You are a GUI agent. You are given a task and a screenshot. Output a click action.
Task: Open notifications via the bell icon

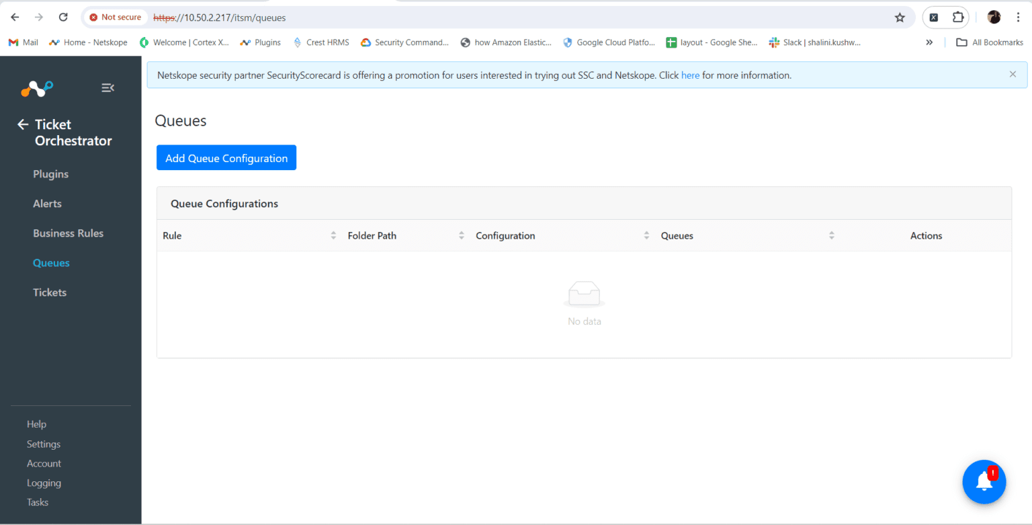pyautogui.click(x=984, y=481)
